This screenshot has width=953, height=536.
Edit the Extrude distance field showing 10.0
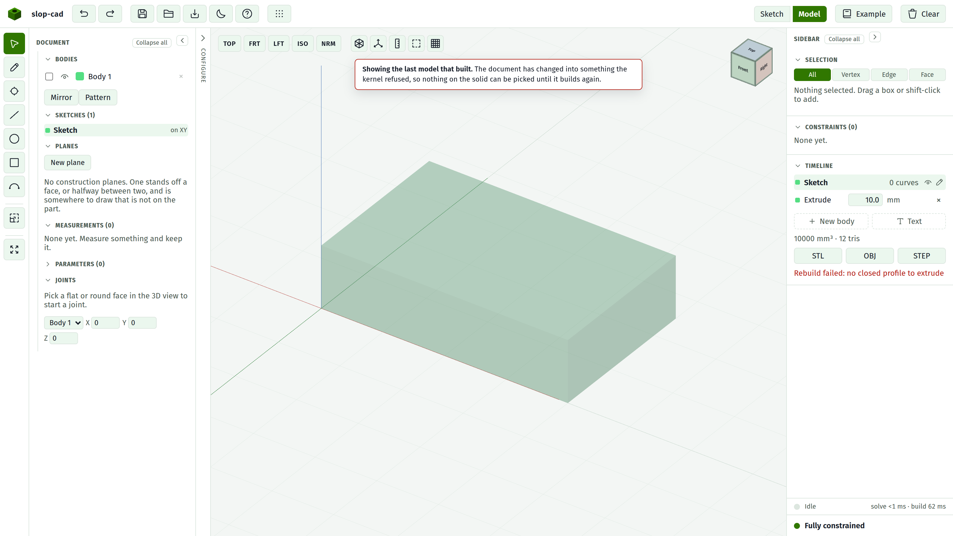(865, 200)
